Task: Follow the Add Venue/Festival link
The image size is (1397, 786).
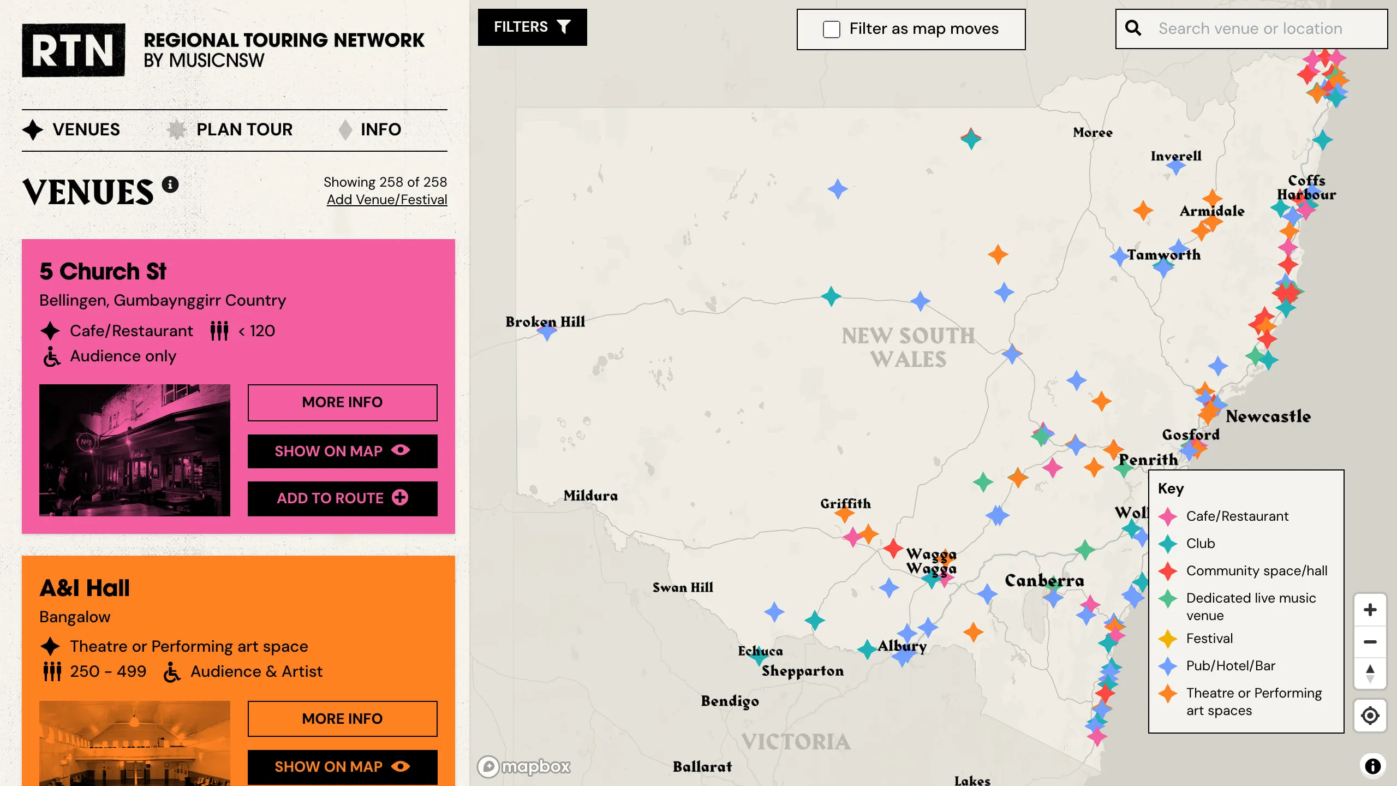Action: [x=387, y=200]
